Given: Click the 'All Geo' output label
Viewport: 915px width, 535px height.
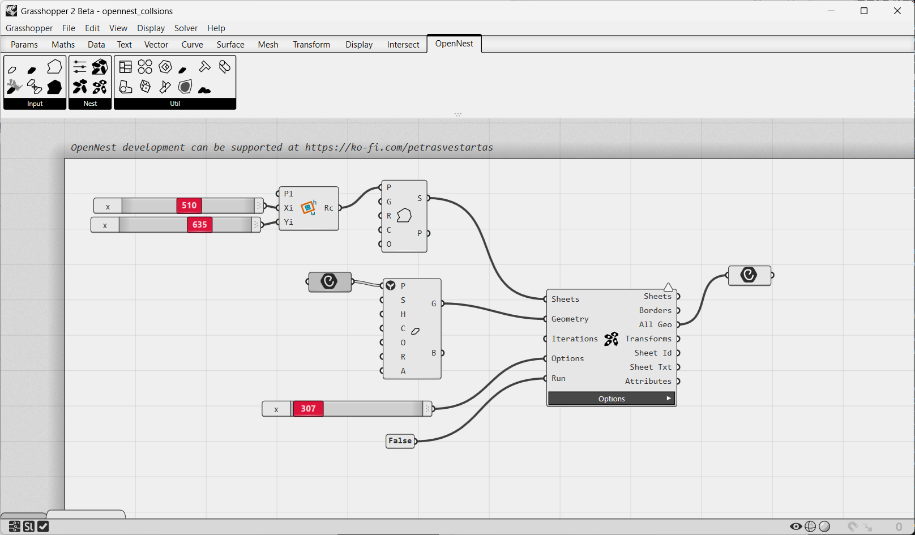Looking at the screenshot, I should pyautogui.click(x=655, y=324).
